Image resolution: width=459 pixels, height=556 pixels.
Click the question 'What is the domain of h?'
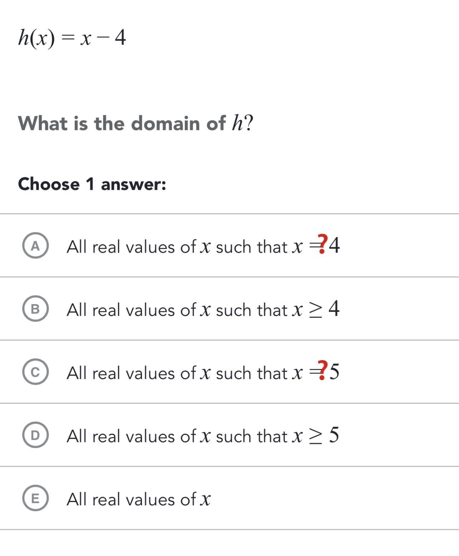tap(135, 123)
